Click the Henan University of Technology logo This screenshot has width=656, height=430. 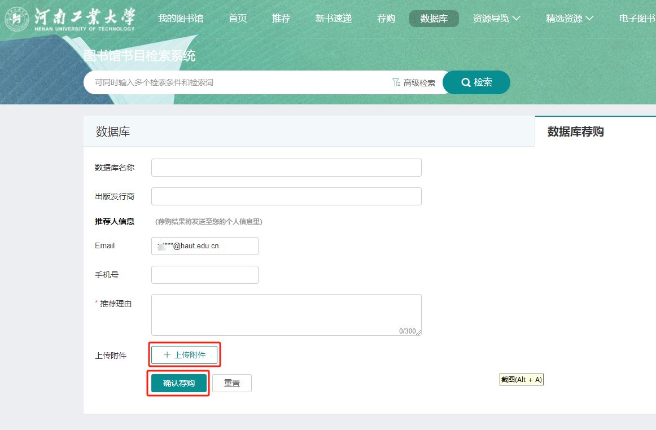(x=70, y=19)
